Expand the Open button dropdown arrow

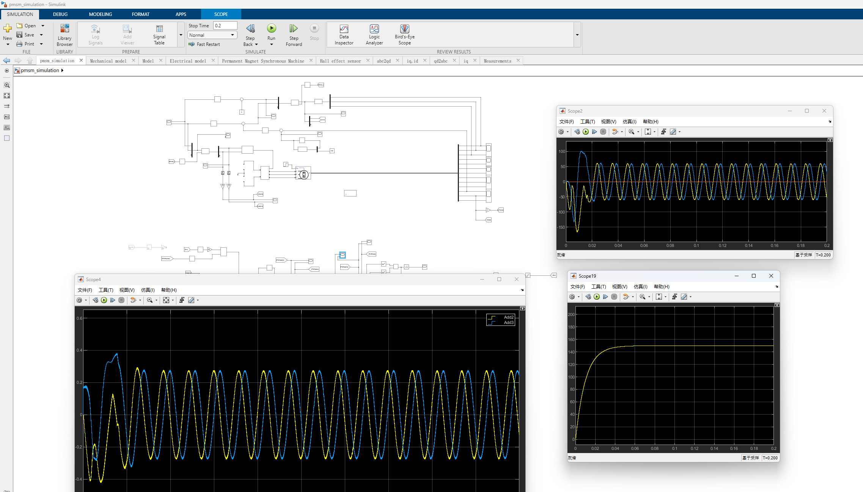pos(43,26)
